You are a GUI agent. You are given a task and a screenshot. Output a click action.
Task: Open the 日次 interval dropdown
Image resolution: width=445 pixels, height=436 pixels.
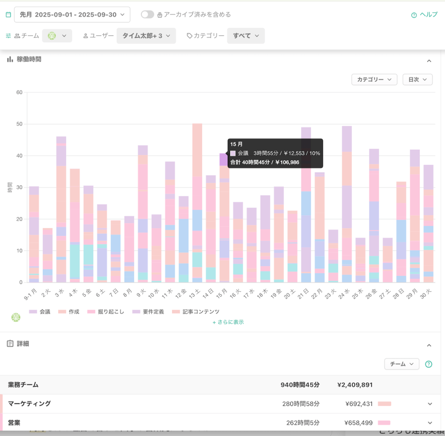click(417, 80)
